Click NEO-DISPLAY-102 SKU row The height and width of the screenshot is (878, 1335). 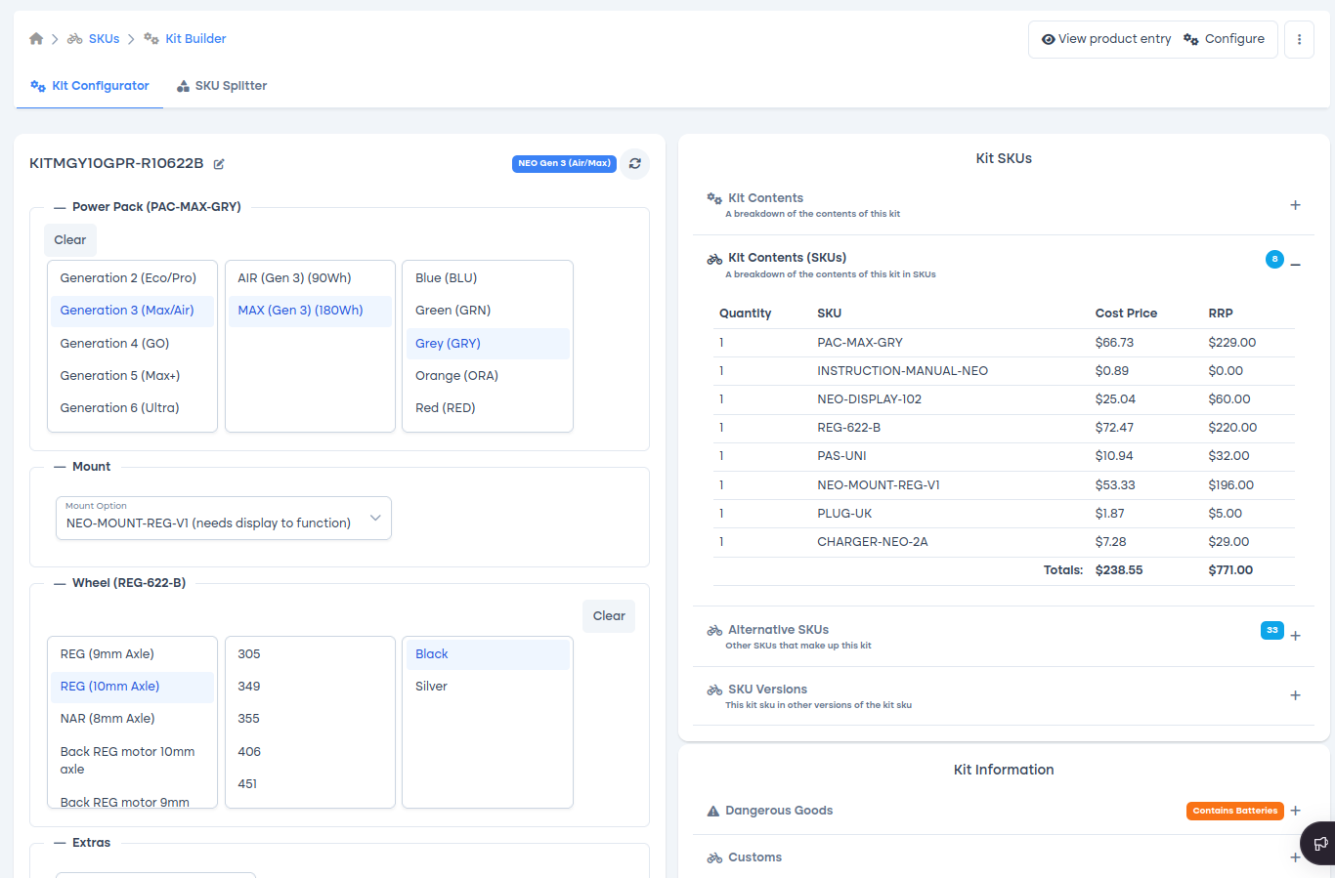coord(1004,399)
